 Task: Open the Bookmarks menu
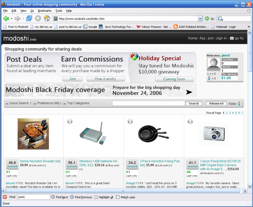[x=44, y=11]
